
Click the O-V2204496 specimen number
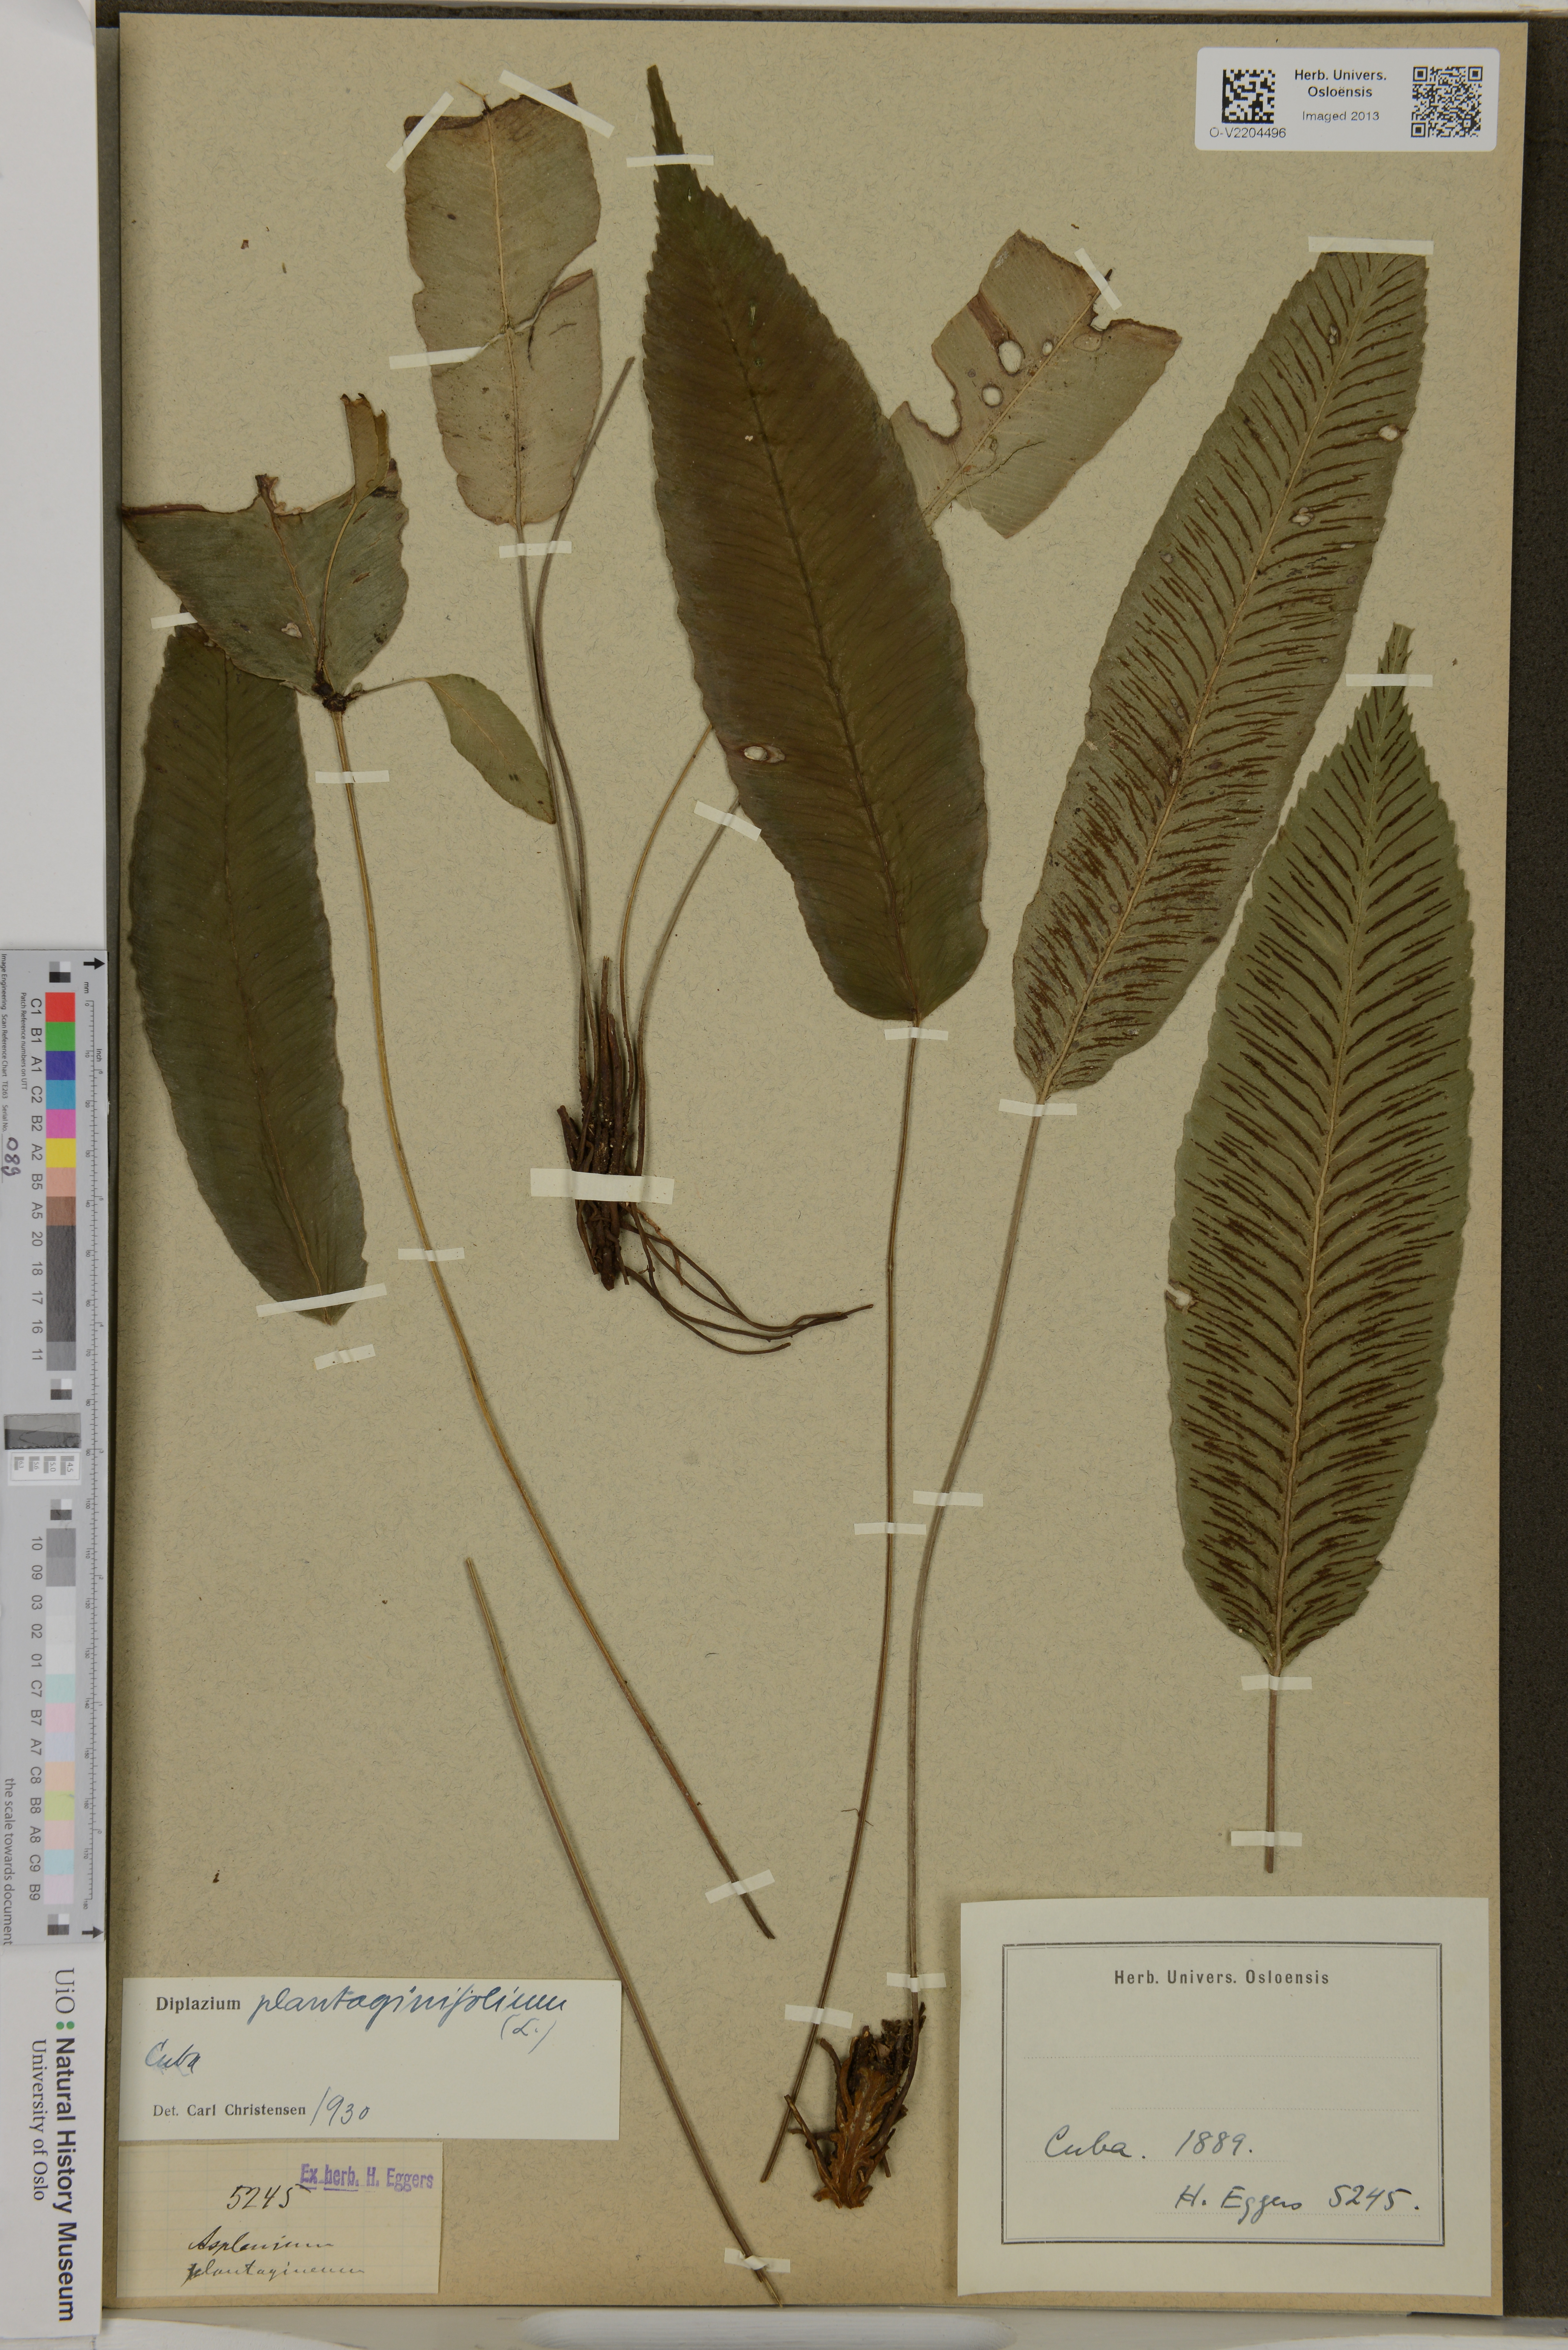1247,133
